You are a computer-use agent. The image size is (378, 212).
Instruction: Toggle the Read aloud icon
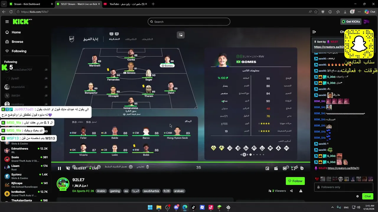(x=310, y=12)
